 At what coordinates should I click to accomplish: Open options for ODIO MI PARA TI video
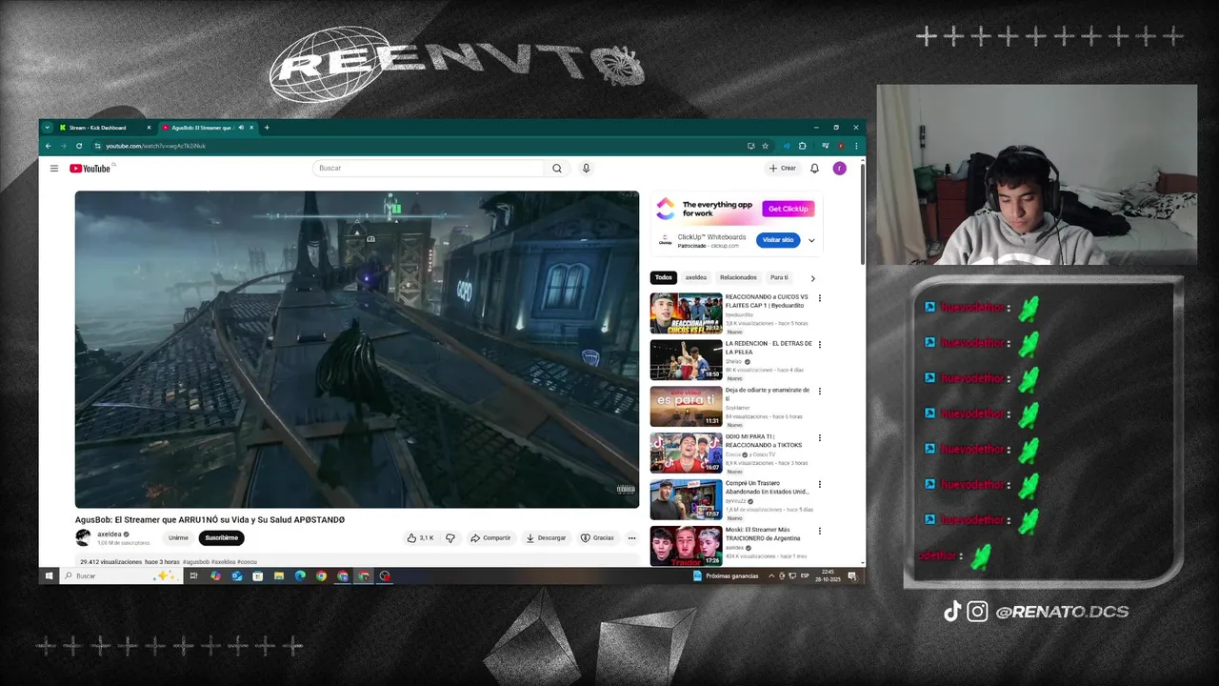click(819, 438)
